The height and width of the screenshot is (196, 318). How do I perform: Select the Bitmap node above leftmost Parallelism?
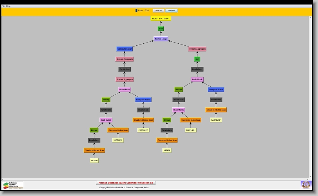click(x=94, y=130)
